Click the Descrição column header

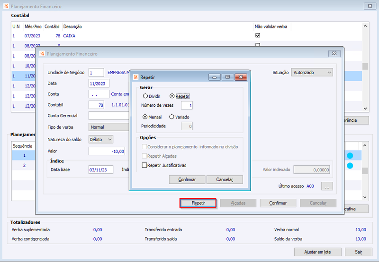158,26
